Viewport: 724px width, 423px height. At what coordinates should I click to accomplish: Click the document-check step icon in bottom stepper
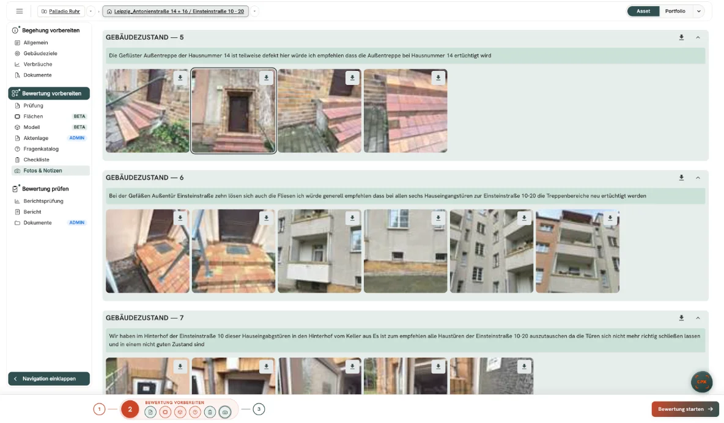pos(150,412)
